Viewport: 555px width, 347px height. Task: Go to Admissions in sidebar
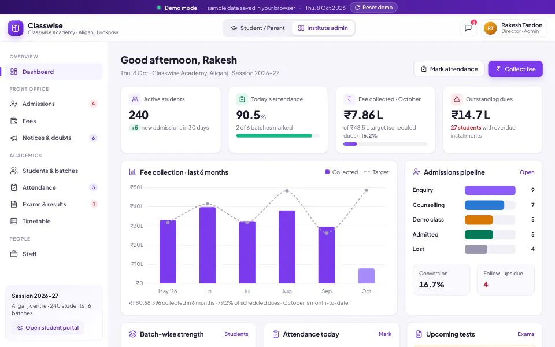(x=54, y=104)
